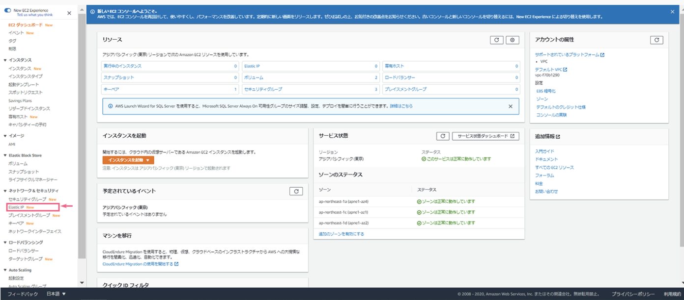Open ターゲットグループ in the sidebar
This screenshot has width=684, height=300.
pos(26,259)
